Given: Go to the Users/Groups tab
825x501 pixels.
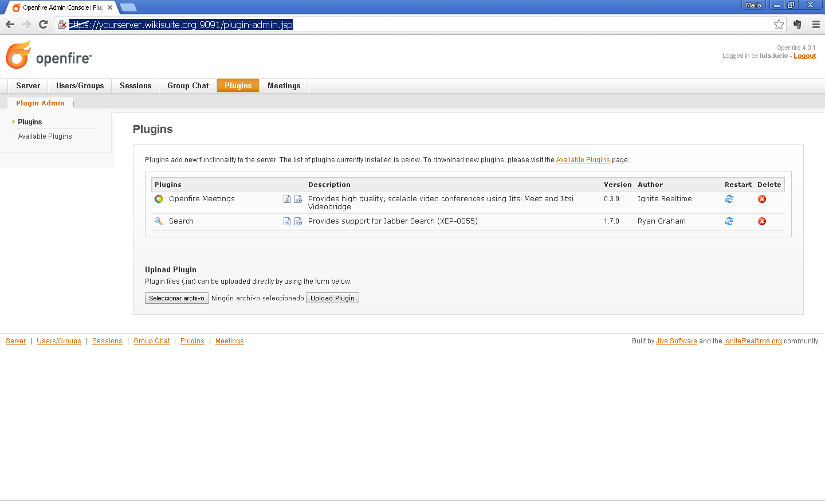Looking at the screenshot, I should (80, 86).
